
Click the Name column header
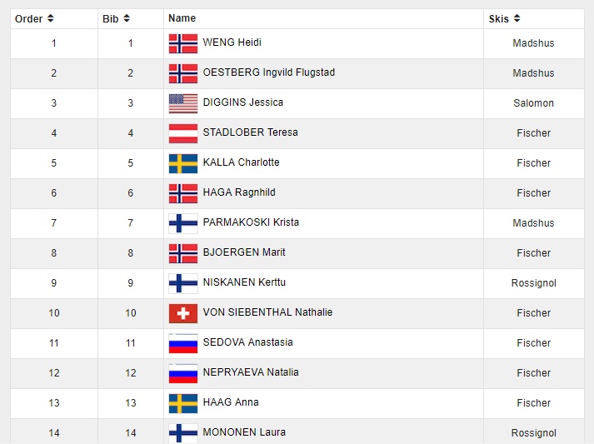182,18
